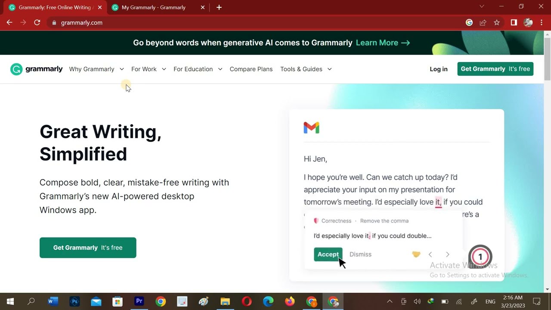Viewport: 551px width, 310px height.
Task: Switch to My Grammarly tab
Action: 154,7
